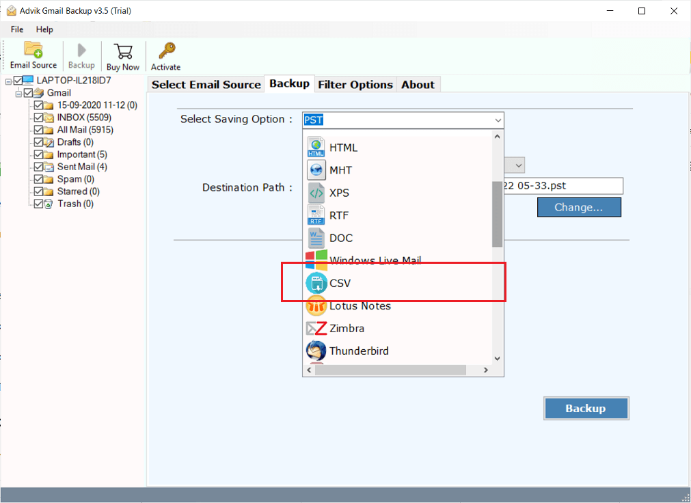Select the RTF format icon
Image resolution: width=691 pixels, height=503 pixels.
316,215
